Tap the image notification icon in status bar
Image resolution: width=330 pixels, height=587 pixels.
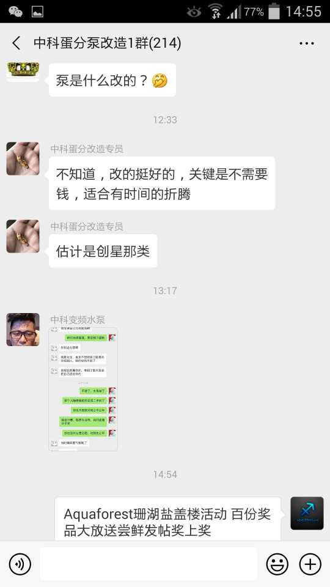[x=37, y=12]
